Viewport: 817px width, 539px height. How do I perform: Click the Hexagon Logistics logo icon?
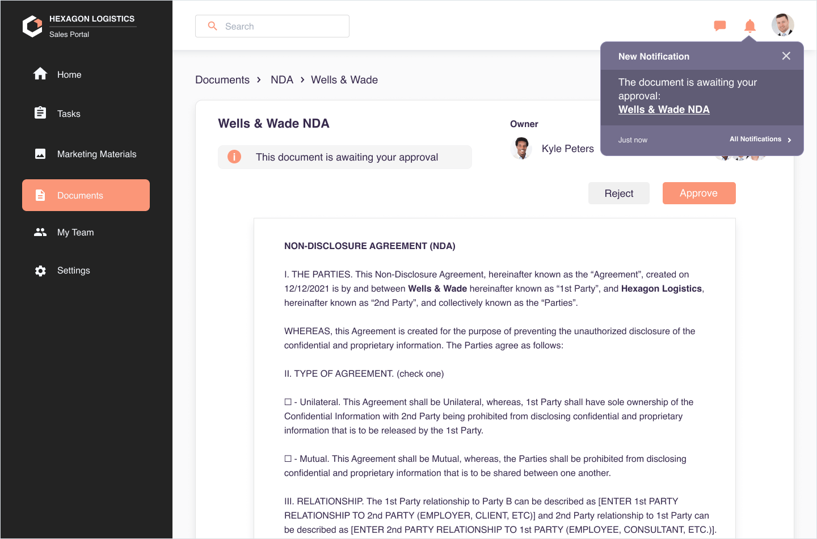tap(32, 26)
